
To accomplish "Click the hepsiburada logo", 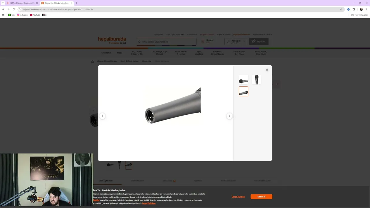I will coord(112,40).
